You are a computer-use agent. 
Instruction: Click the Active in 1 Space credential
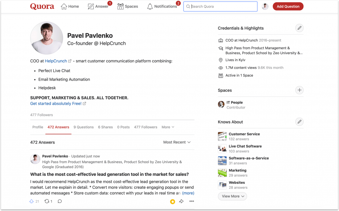coord(239,75)
